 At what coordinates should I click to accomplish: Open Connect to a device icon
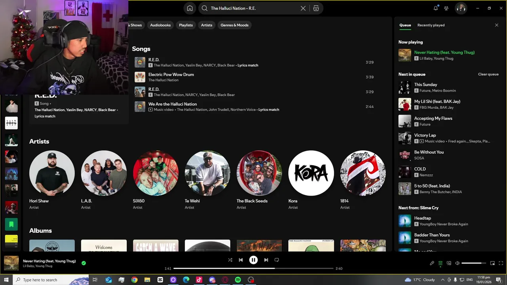449,263
